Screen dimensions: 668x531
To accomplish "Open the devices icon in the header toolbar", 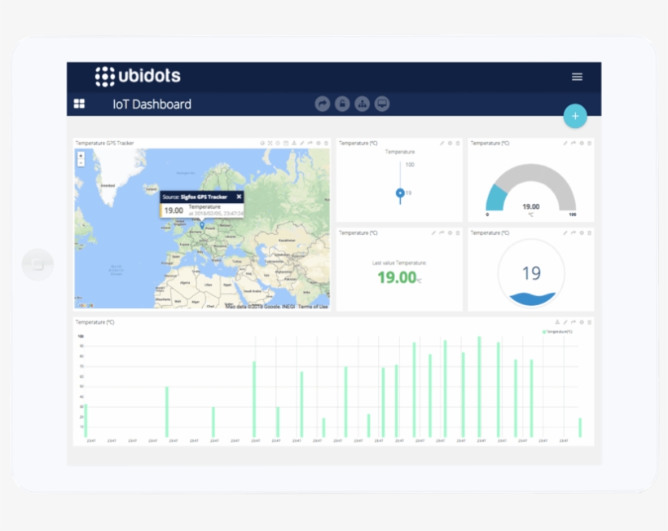I will click(362, 104).
